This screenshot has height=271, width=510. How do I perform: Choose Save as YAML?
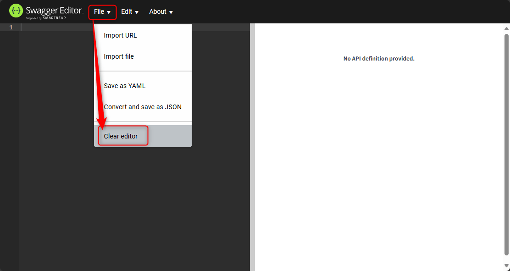[x=125, y=86]
